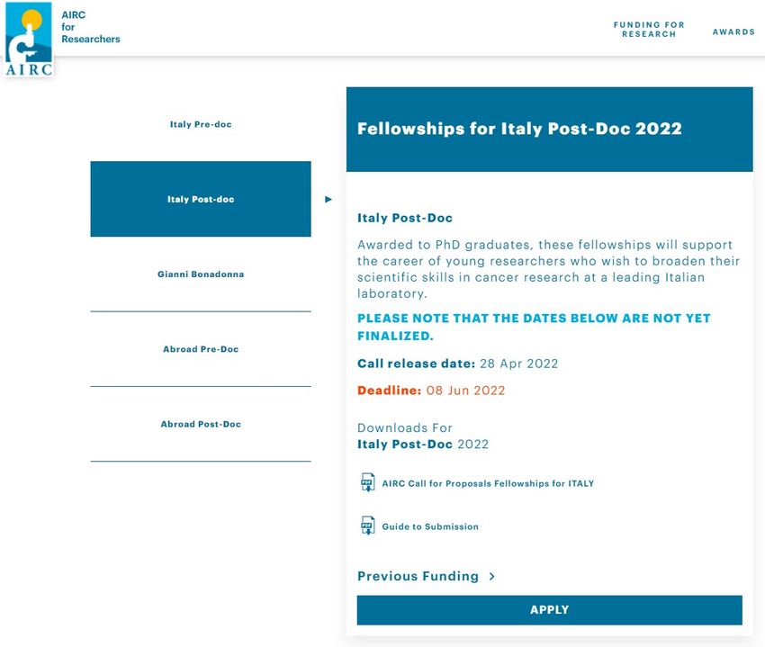Screen dimensions: 765x647
Task: Click the Guide to Submission PDF icon
Action: click(367, 526)
